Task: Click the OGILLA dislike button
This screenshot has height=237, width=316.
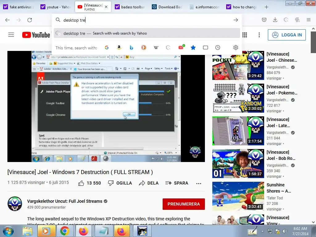Action: click(120, 183)
